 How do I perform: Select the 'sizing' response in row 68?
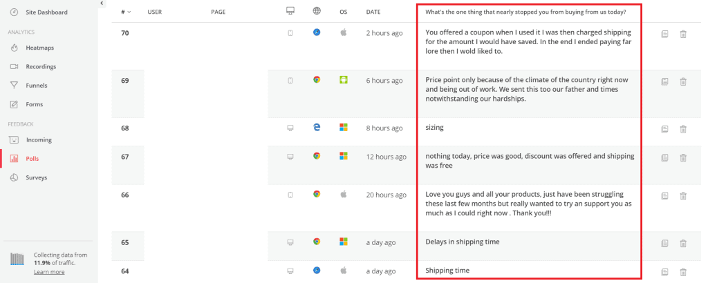(434, 128)
